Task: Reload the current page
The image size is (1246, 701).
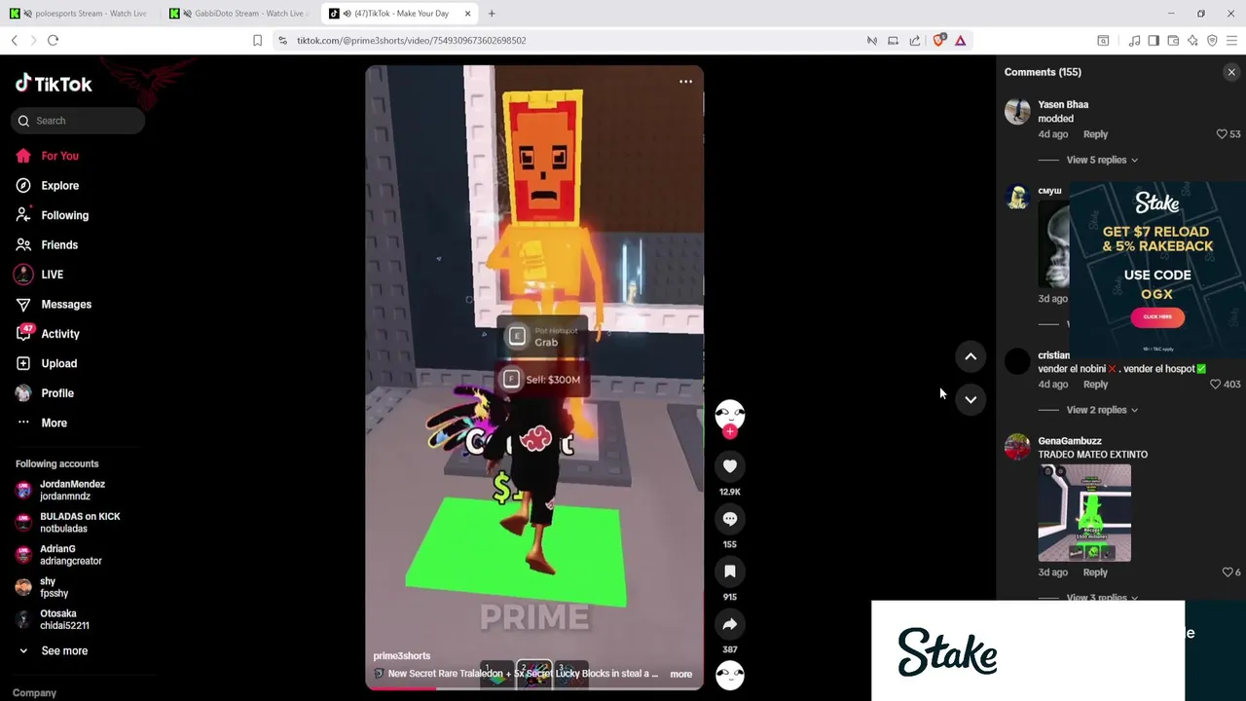Action: coord(53,40)
